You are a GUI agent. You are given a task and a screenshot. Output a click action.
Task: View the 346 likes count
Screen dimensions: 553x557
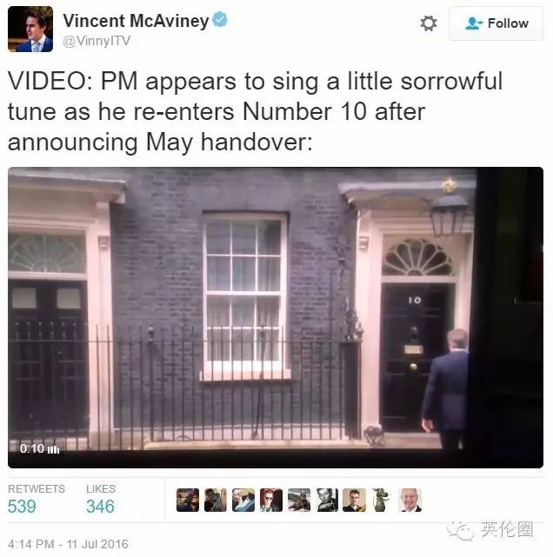click(x=100, y=507)
